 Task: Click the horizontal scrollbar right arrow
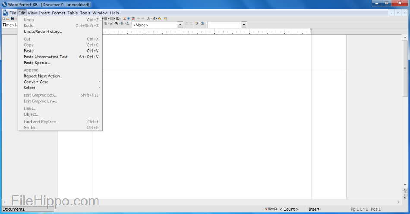(398, 202)
